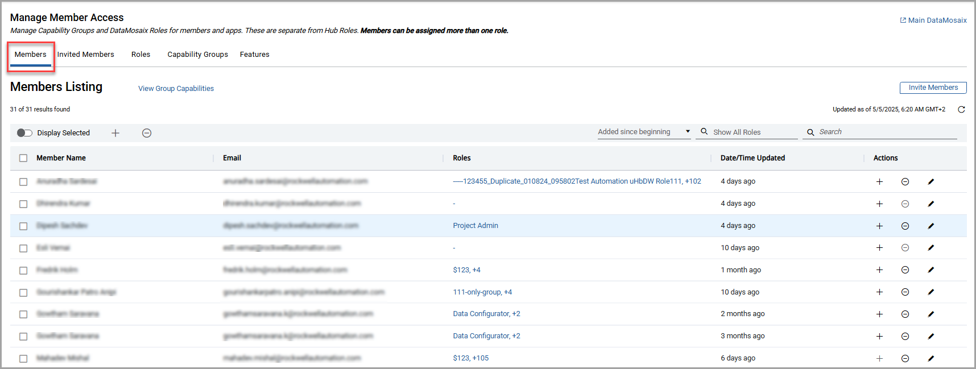This screenshot has width=976, height=369.
Task: Click the Invite Members button
Action: pyautogui.click(x=933, y=88)
